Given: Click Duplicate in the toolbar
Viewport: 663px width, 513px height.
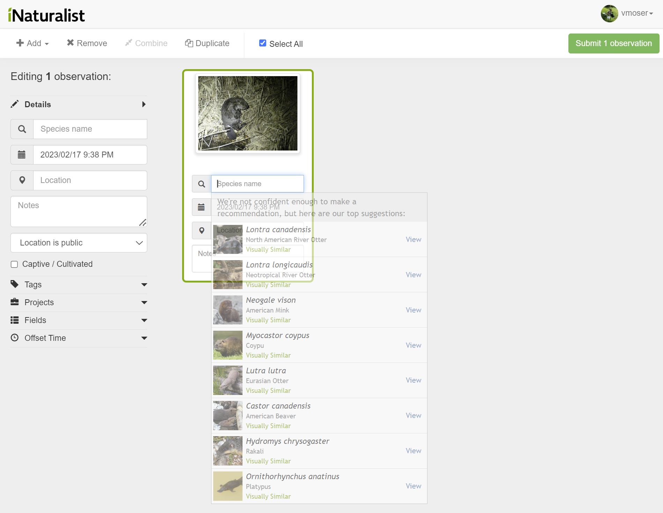Looking at the screenshot, I should [x=207, y=43].
